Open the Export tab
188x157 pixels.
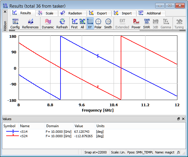point(99,13)
